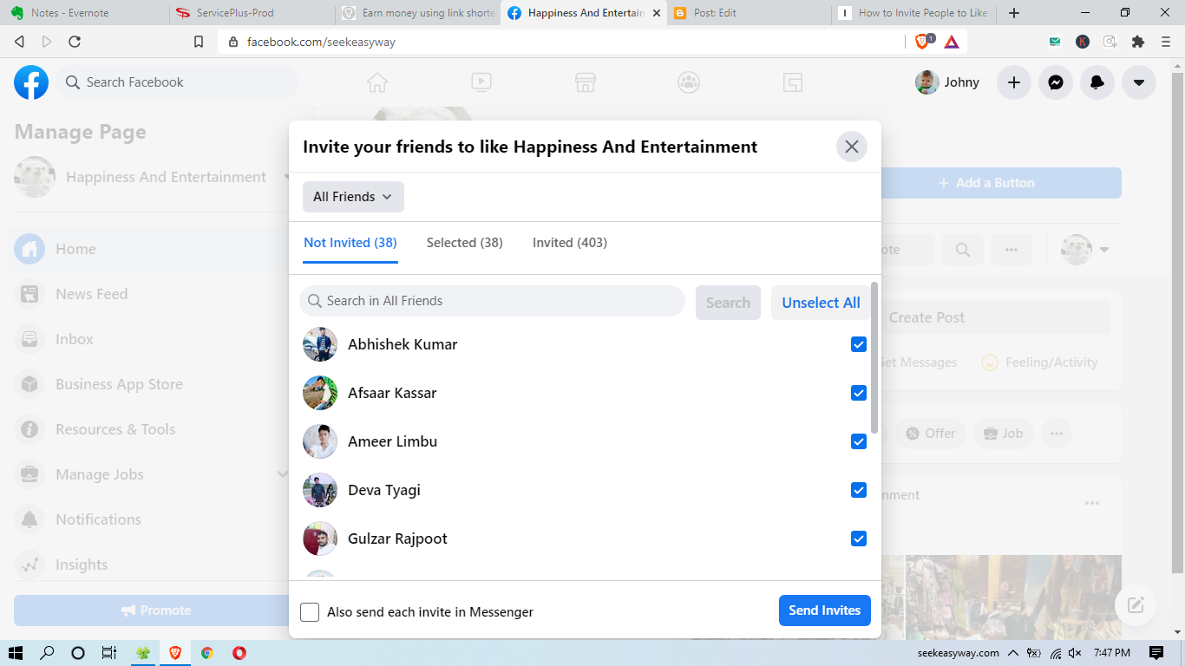Open the Account dropdown arrow
The image size is (1185, 666).
(x=1139, y=82)
